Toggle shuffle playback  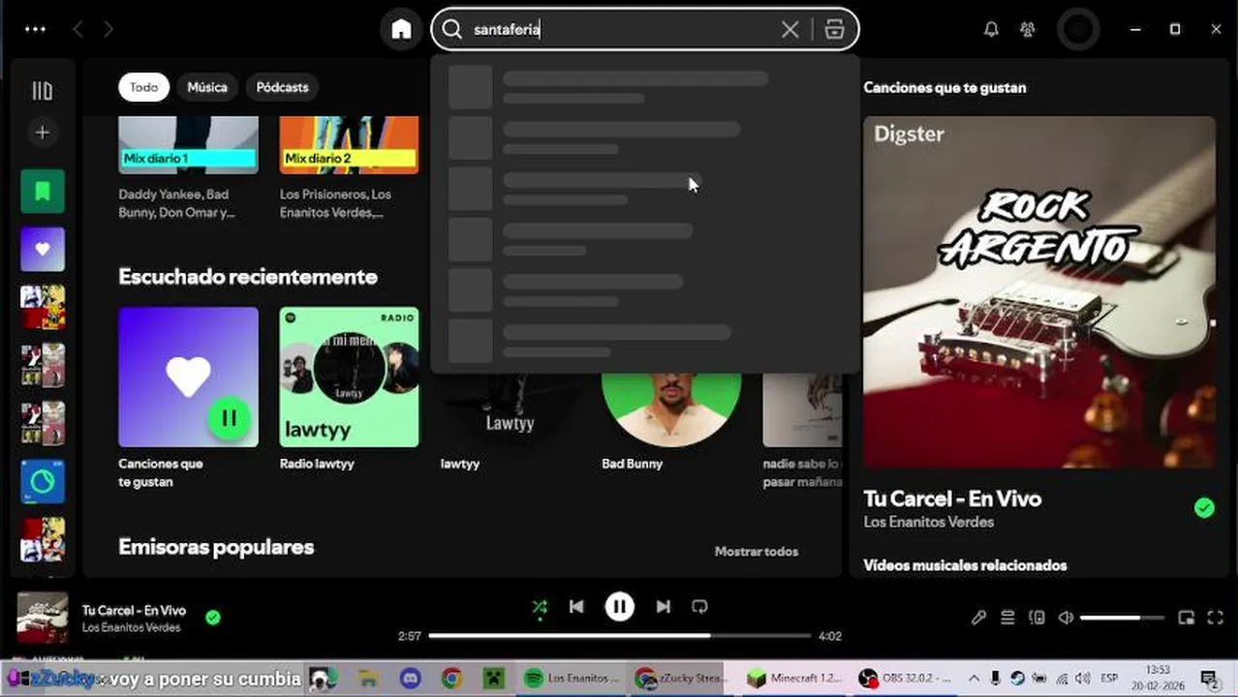540,607
